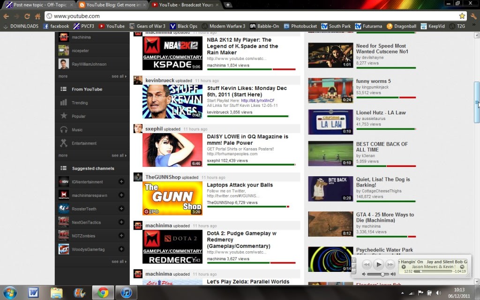
Task: Expand see all under From YouTube categories
Action: [x=119, y=156]
